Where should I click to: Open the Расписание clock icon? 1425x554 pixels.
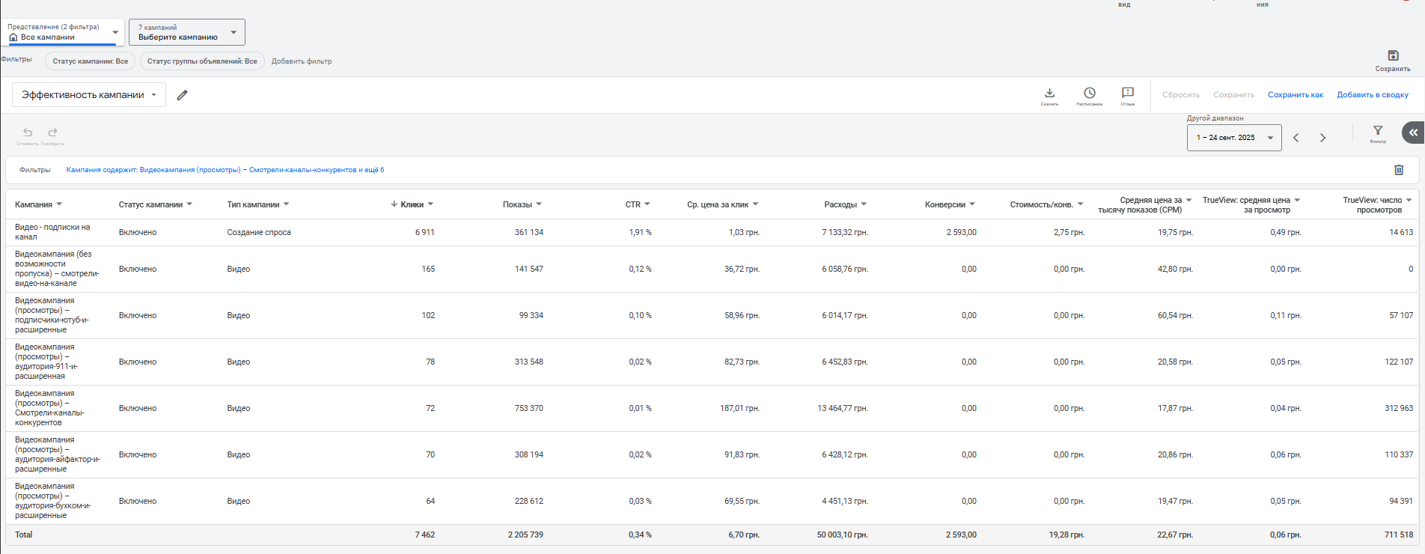(1090, 94)
